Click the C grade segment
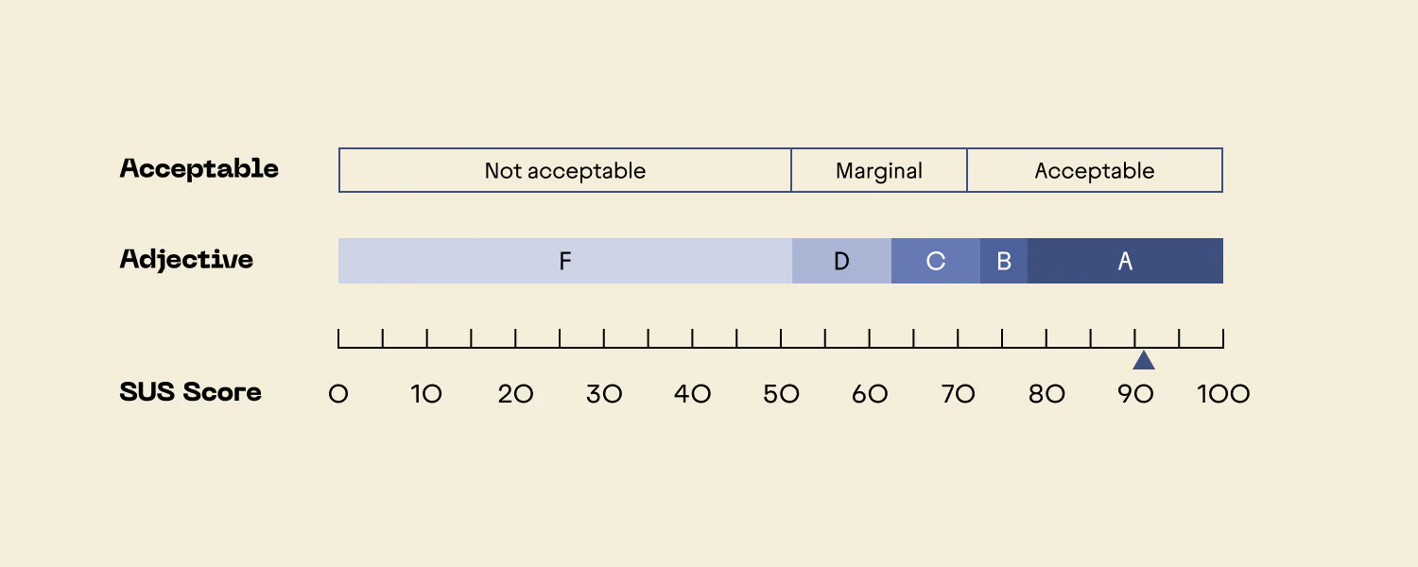1418x567 pixels. 936,261
